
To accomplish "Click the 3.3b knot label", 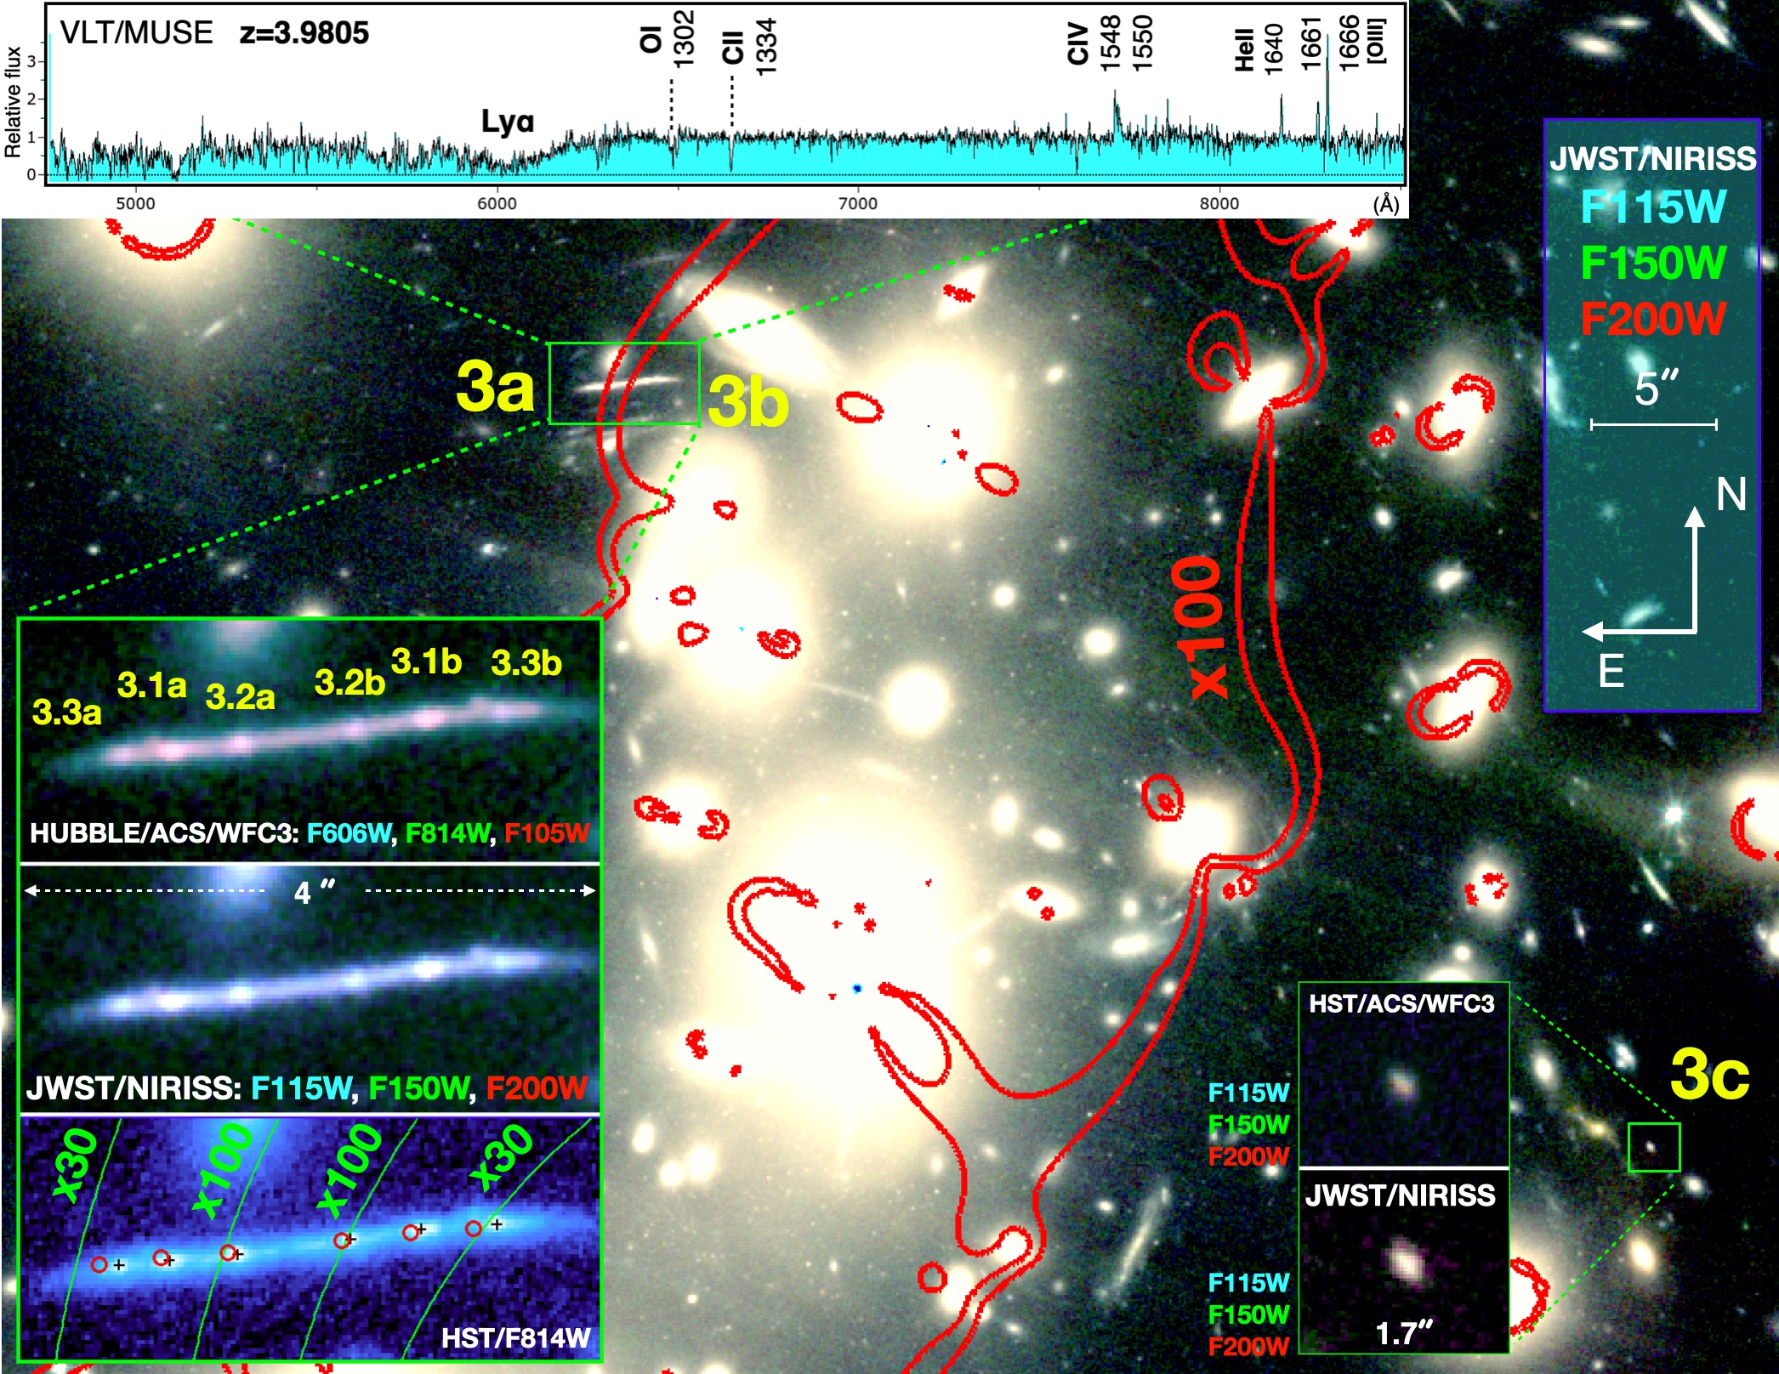I will click(x=526, y=663).
